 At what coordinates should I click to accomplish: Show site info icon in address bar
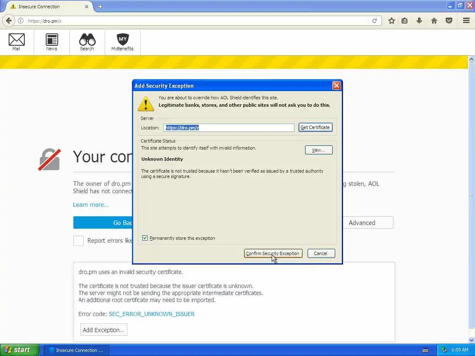20,21
